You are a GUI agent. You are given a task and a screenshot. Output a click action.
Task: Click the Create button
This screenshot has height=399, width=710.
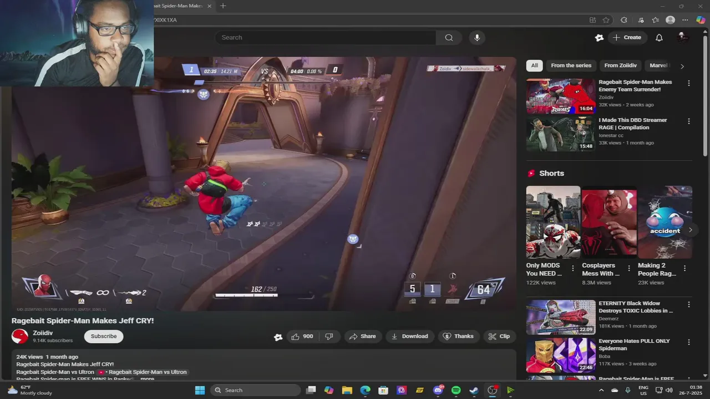point(627,38)
